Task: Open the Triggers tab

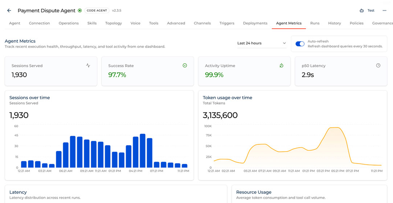Action: click(227, 23)
